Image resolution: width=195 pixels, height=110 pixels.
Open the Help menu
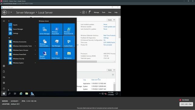(116, 12)
